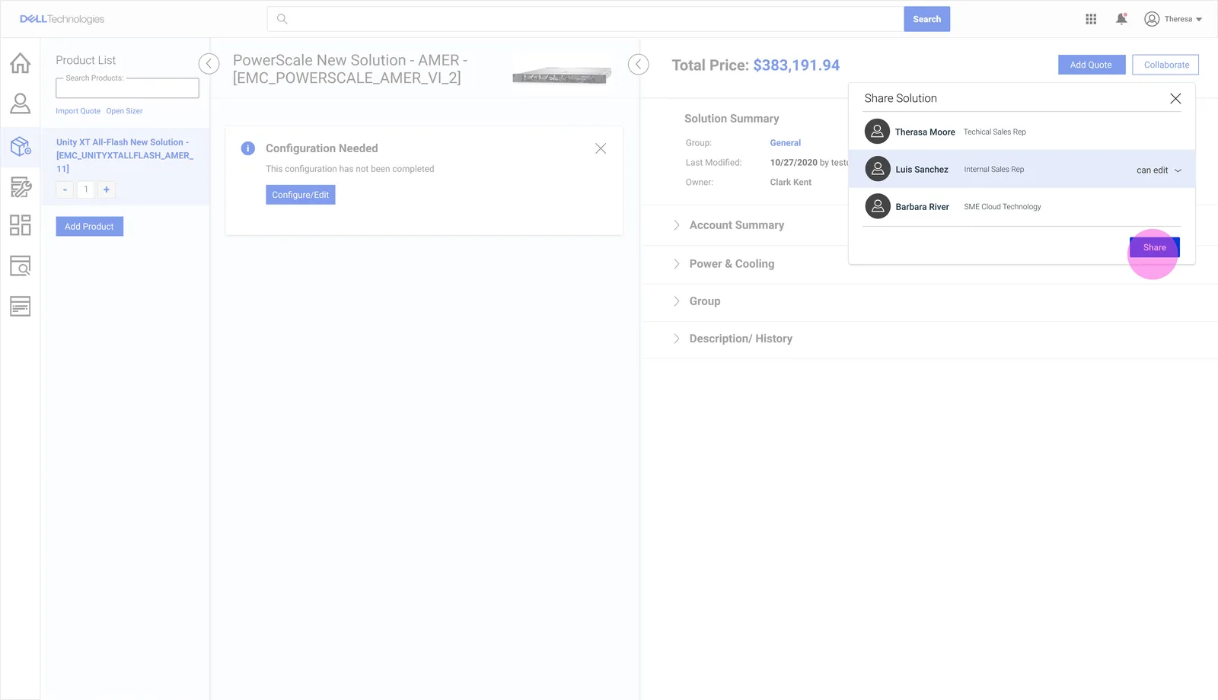
Task: Click the PowerScale server thumbnail image
Action: [x=562, y=75]
